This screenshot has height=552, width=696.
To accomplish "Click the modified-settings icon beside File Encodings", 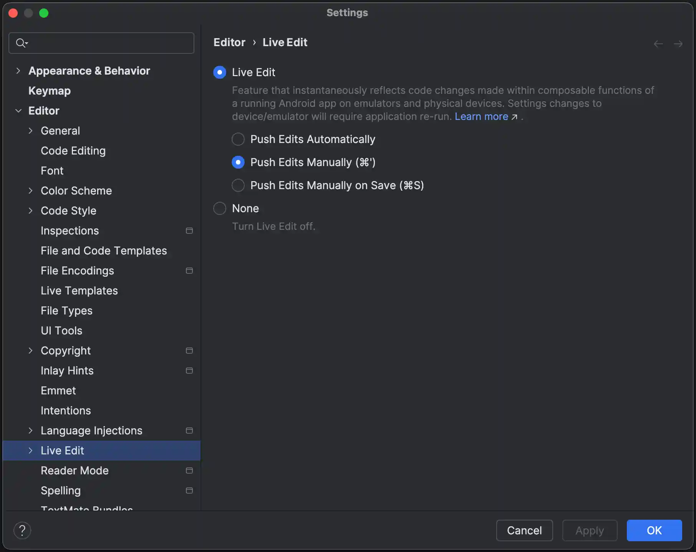I will (x=189, y=271).
